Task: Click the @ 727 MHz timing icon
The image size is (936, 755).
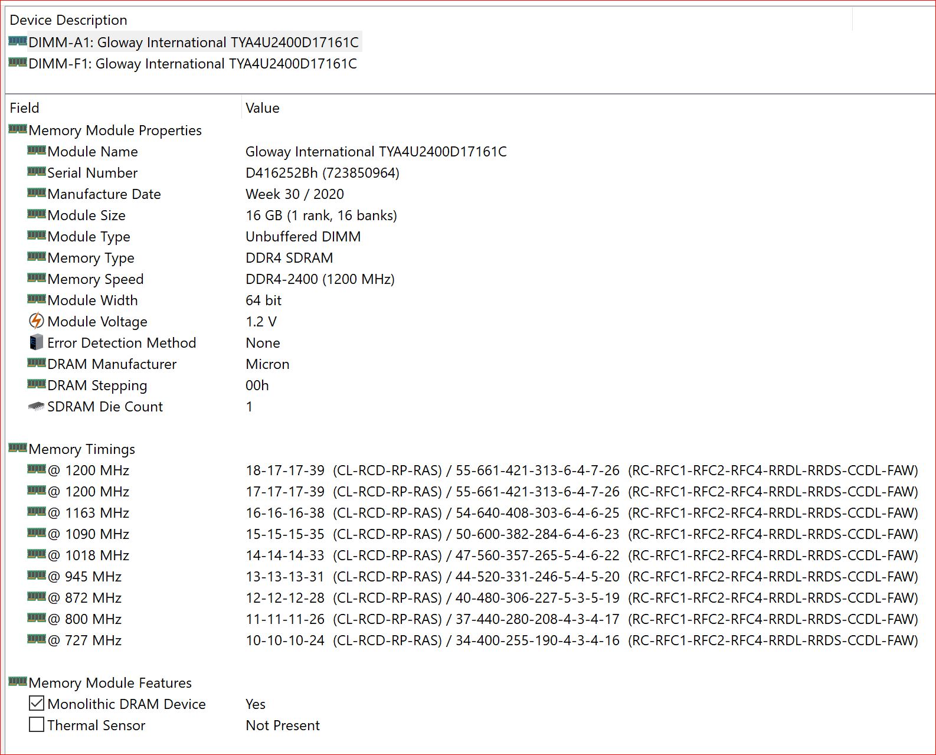Action: point(37,639)
